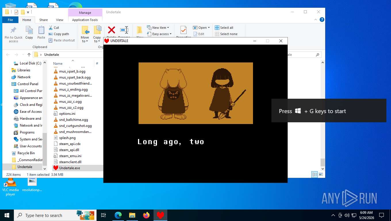Click the New folder icon
Viewport: 391px width, 221px height.
[x=140, y=30]
